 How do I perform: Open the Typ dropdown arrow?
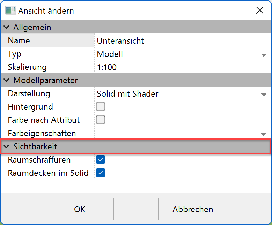(x=263, y=55)
